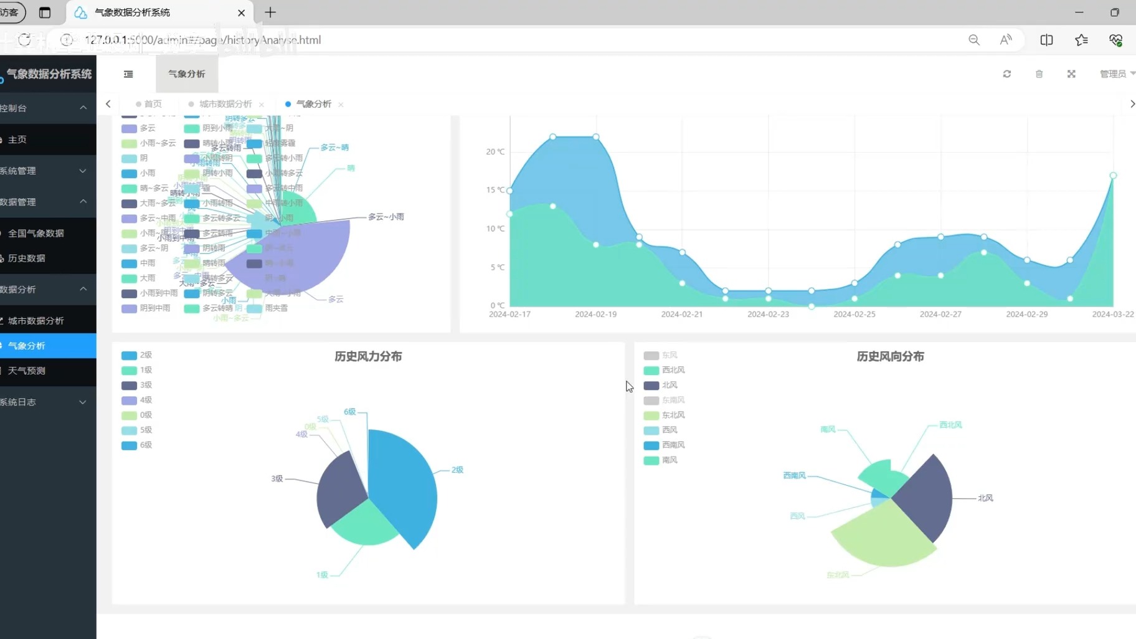Open the browser essentials heart icon

tap(1115, 40)
